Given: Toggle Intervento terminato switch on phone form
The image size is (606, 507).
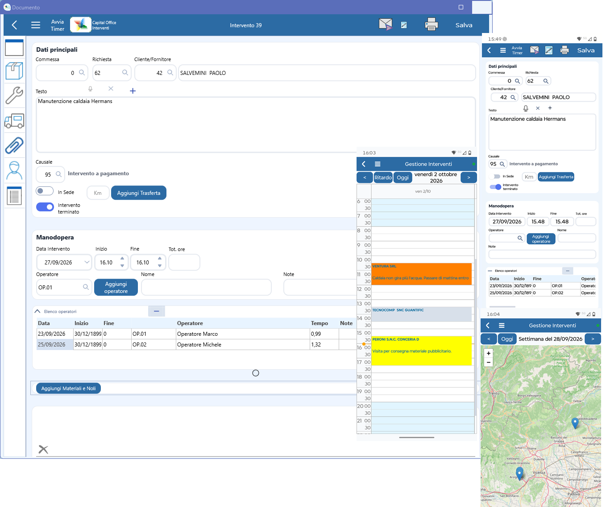Looking at the screenshot, I should pyautogui.click(x=495, y=187).
